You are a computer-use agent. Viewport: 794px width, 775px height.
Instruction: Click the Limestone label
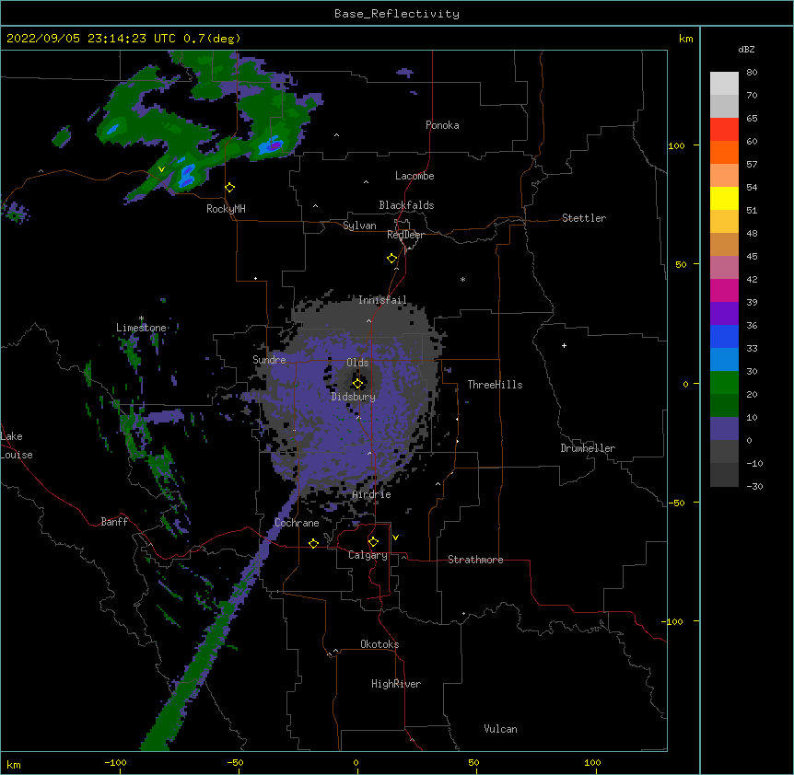point(141,328)
